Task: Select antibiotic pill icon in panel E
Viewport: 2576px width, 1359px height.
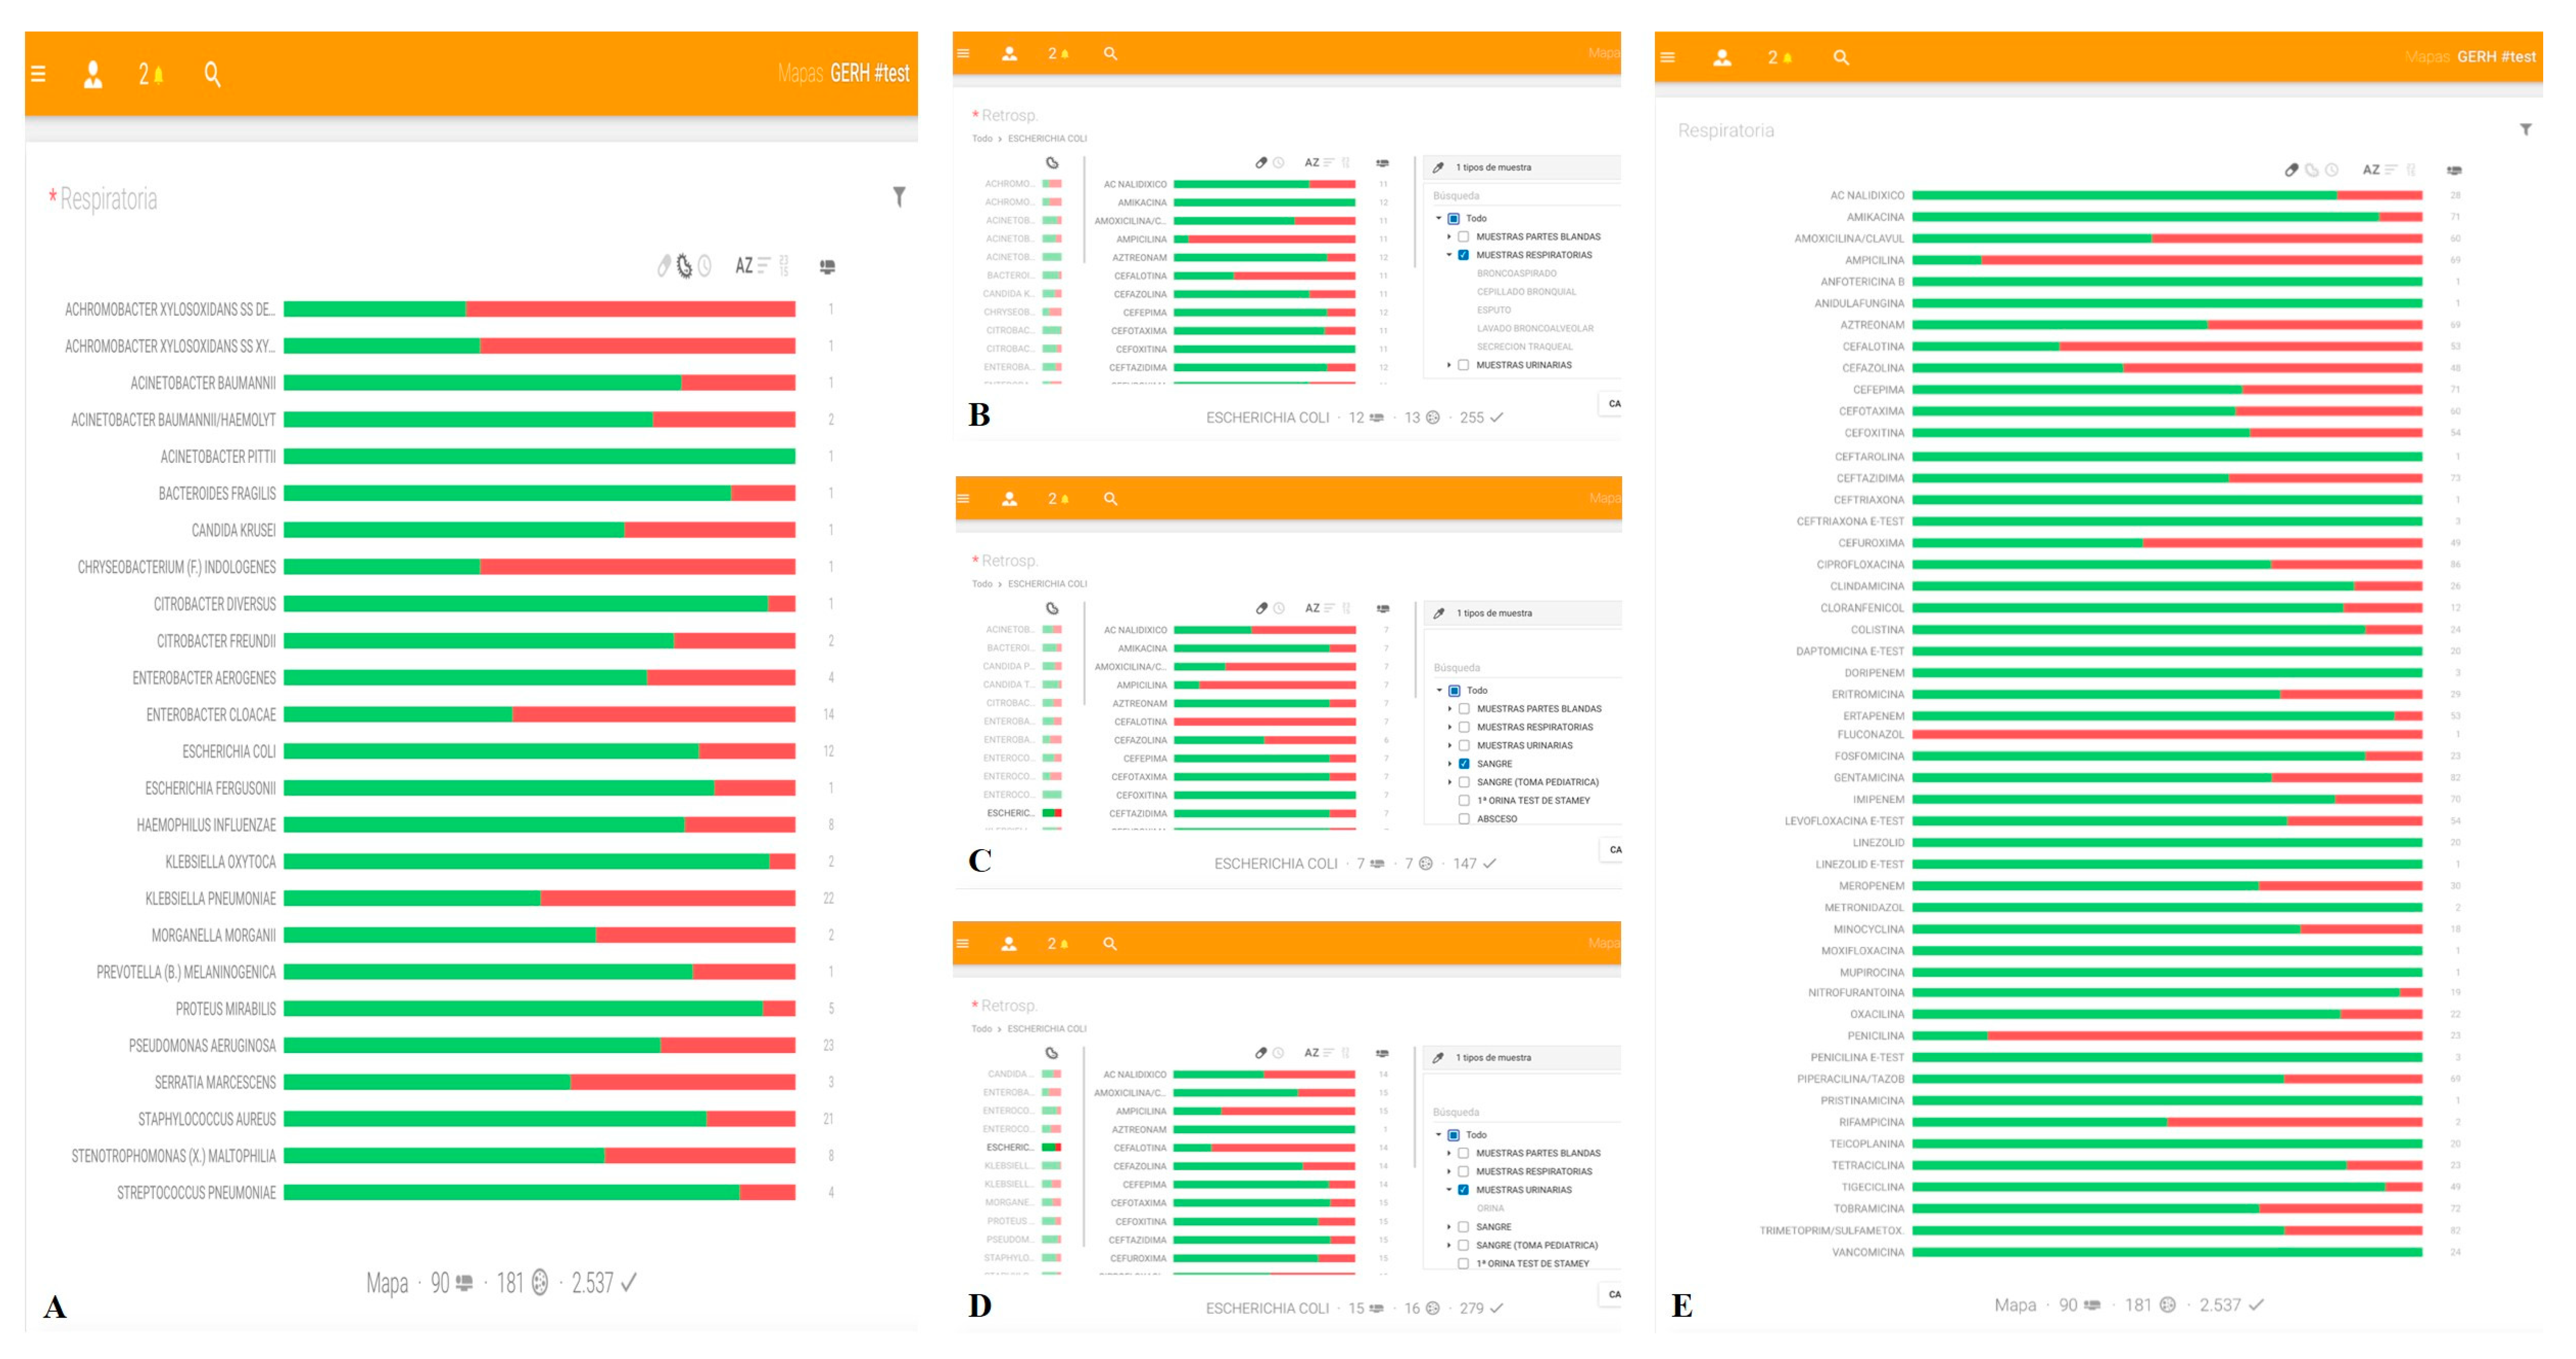Action: [2291, 170]
